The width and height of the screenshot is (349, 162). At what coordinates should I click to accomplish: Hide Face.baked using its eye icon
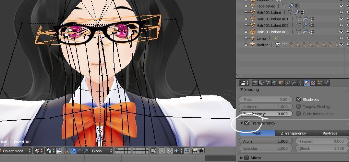341,6
